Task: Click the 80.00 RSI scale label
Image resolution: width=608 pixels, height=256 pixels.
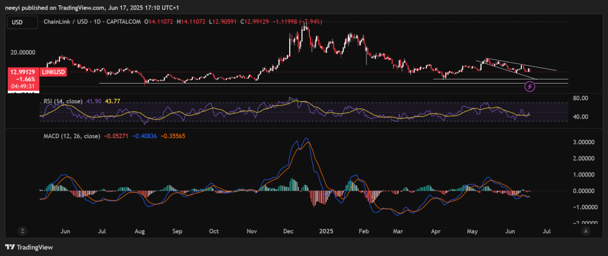Action: (581, 98)
